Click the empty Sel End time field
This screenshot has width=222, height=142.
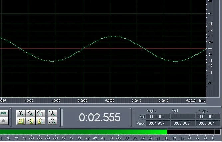coord(182,117)
